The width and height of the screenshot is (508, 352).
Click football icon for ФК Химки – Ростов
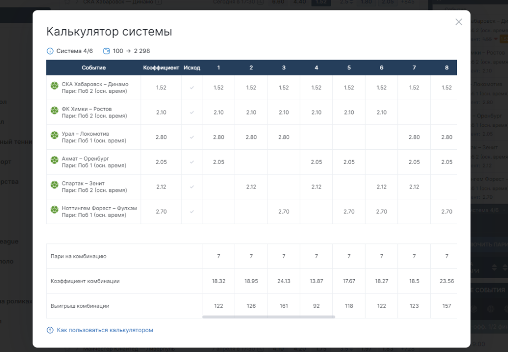click(x=55, y=111)
